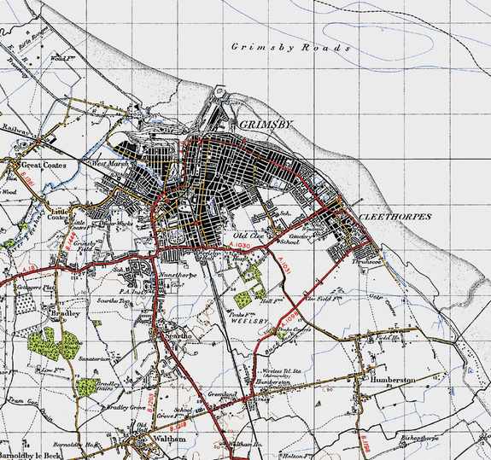This screenshot has height=460, width=491.
Task: Click the Bradley village name
Action: 66,313
